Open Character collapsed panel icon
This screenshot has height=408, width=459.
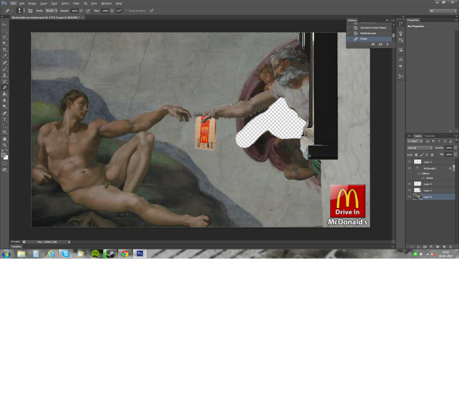(x=401, y=59)
